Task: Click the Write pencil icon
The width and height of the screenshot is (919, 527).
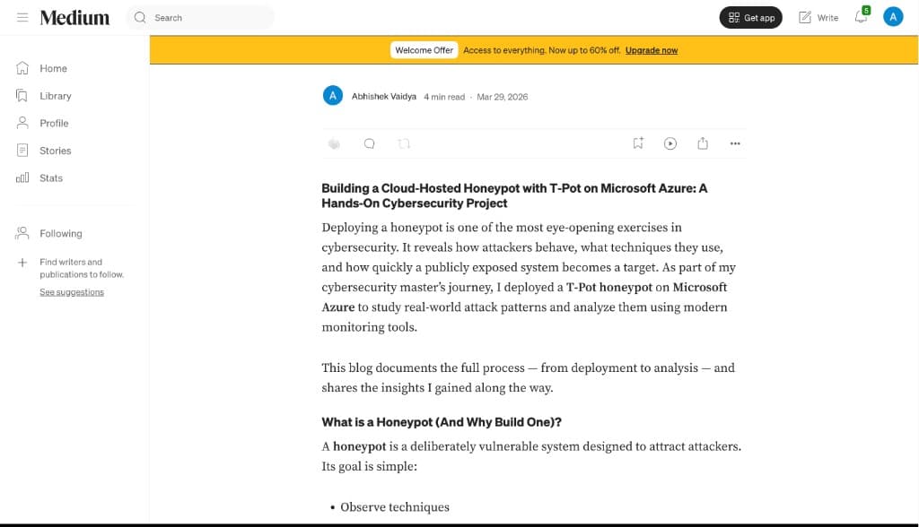Action: click(805, 18)
